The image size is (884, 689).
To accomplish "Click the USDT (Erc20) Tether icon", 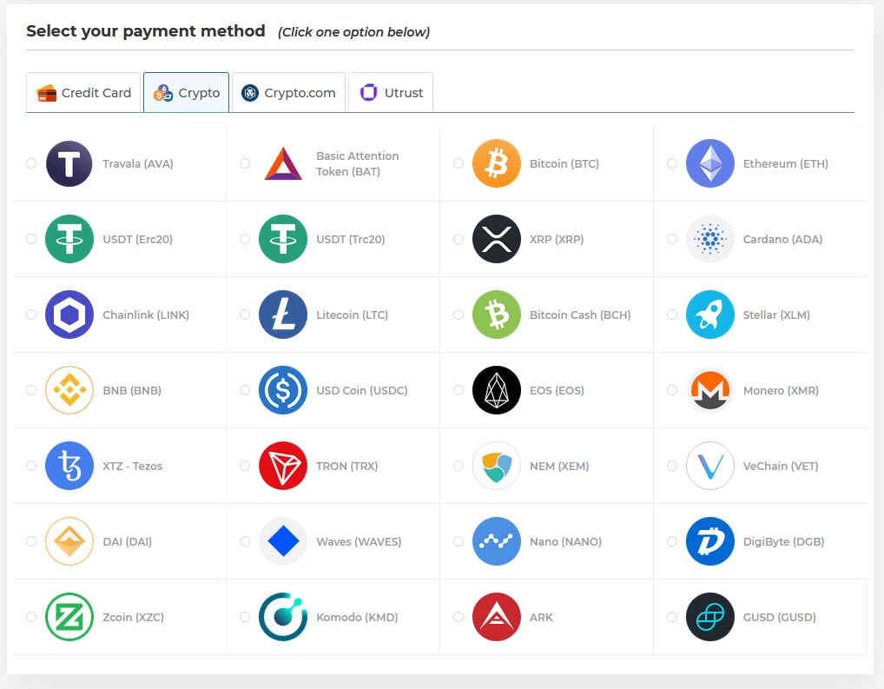I will [69, 239].
